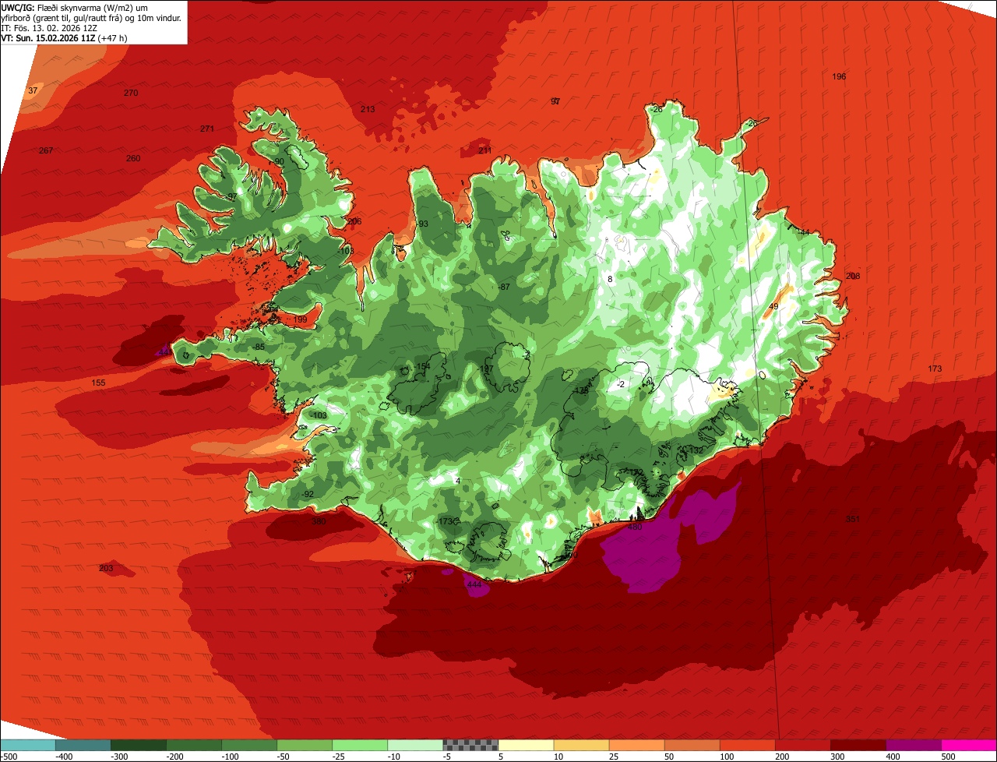Click the value 208 off the east coast
Viewport: 997px width, 762px height.
(x=853, y=276)
